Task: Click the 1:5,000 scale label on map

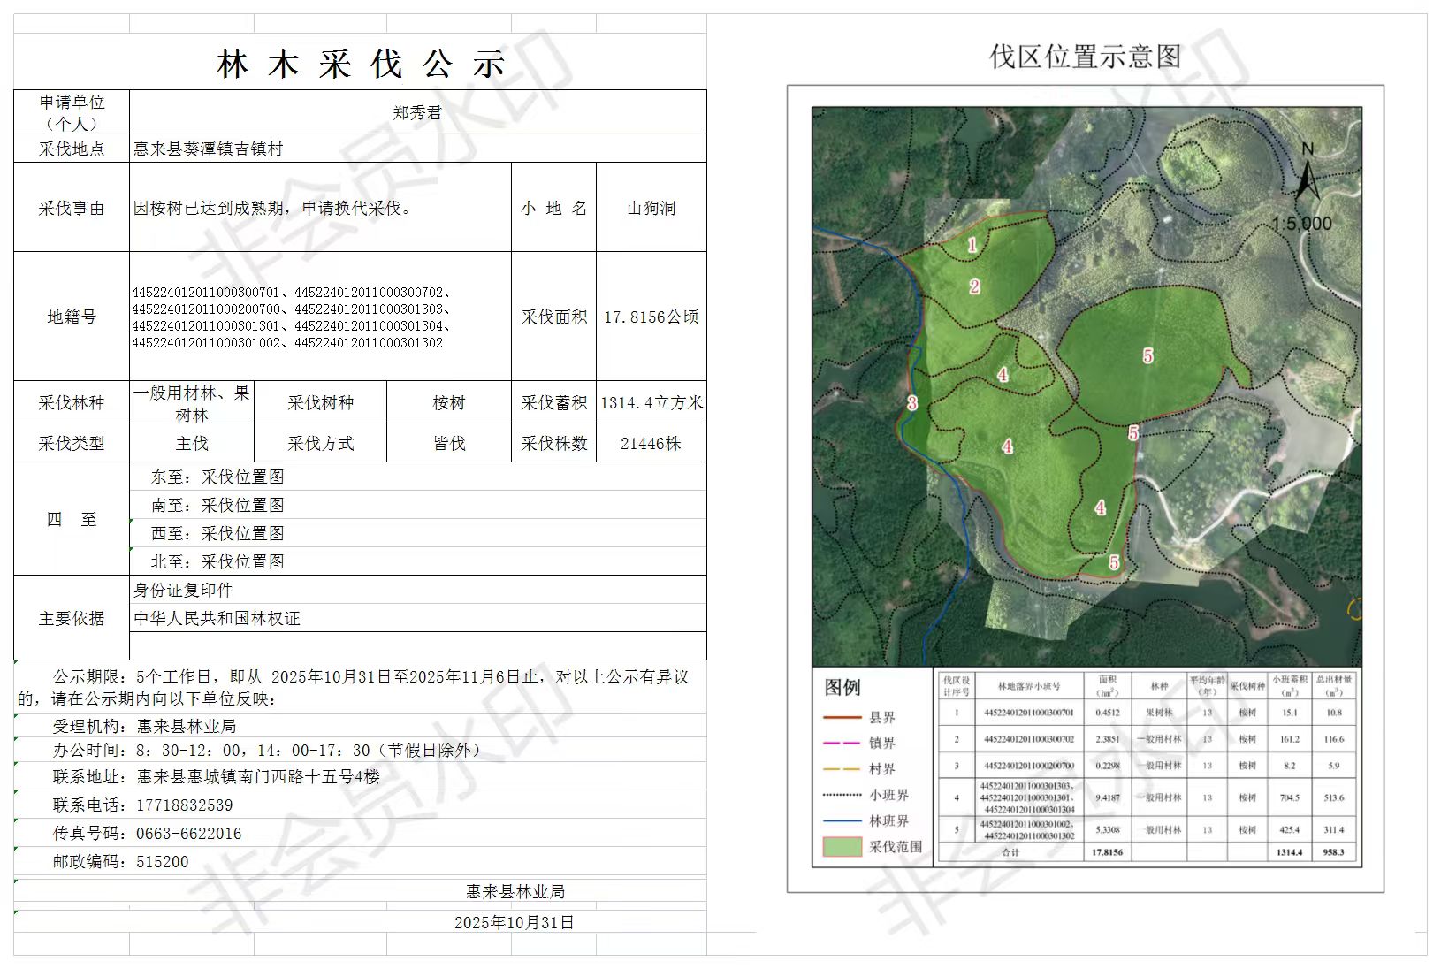Action: (1301, 224)
